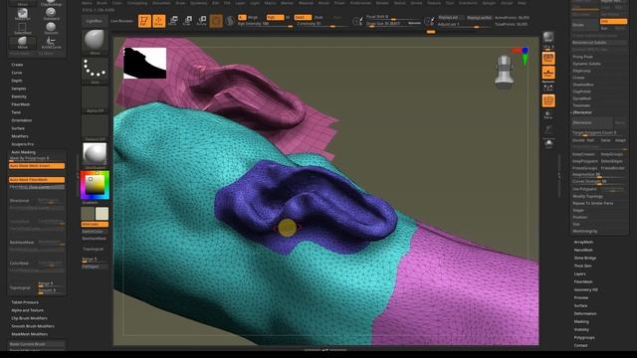This screenshot has width=637, height=358.
Task: Open the Texture Off selector
Action: click(x=96, y=127)
